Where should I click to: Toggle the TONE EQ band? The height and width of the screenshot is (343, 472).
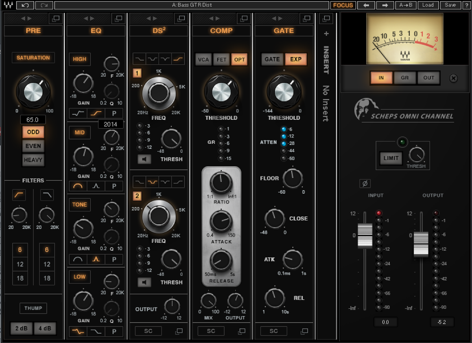pos(79,205)
